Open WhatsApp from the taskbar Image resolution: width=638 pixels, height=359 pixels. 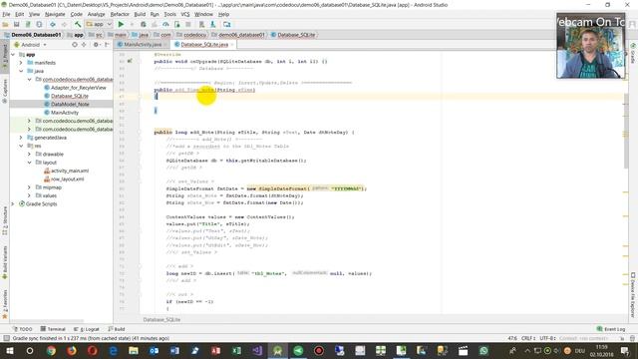483,350
